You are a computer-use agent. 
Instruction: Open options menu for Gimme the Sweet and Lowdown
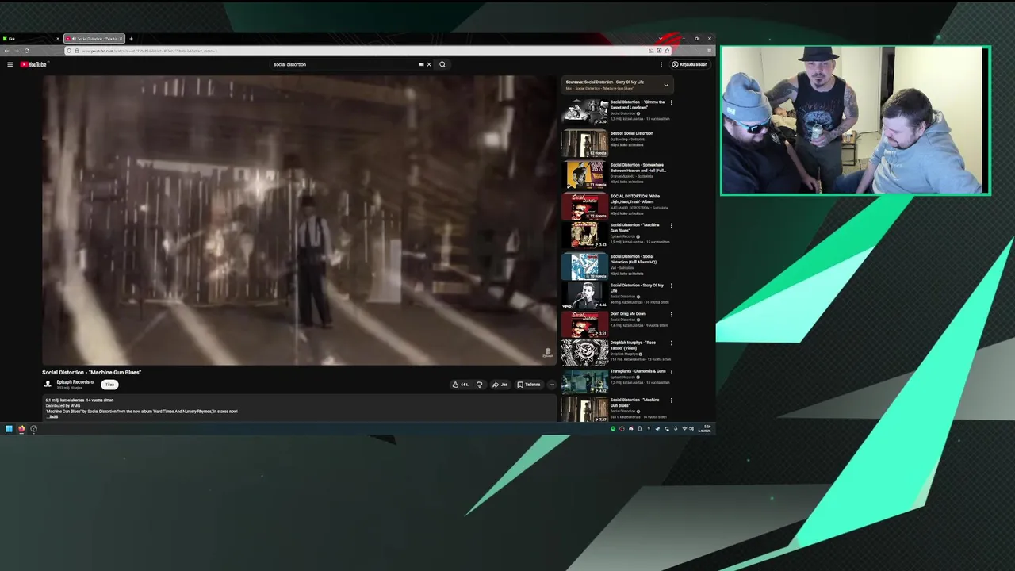click(x=671, y=102)
